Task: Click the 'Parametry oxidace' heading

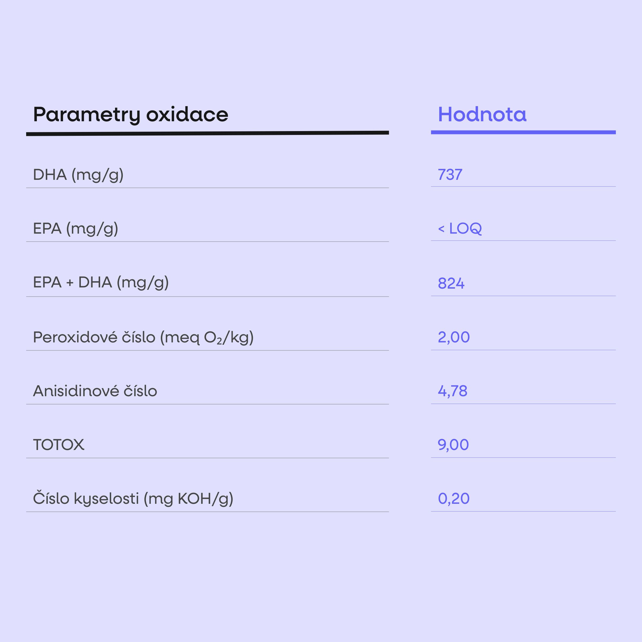Action: (x=130, y=115)
